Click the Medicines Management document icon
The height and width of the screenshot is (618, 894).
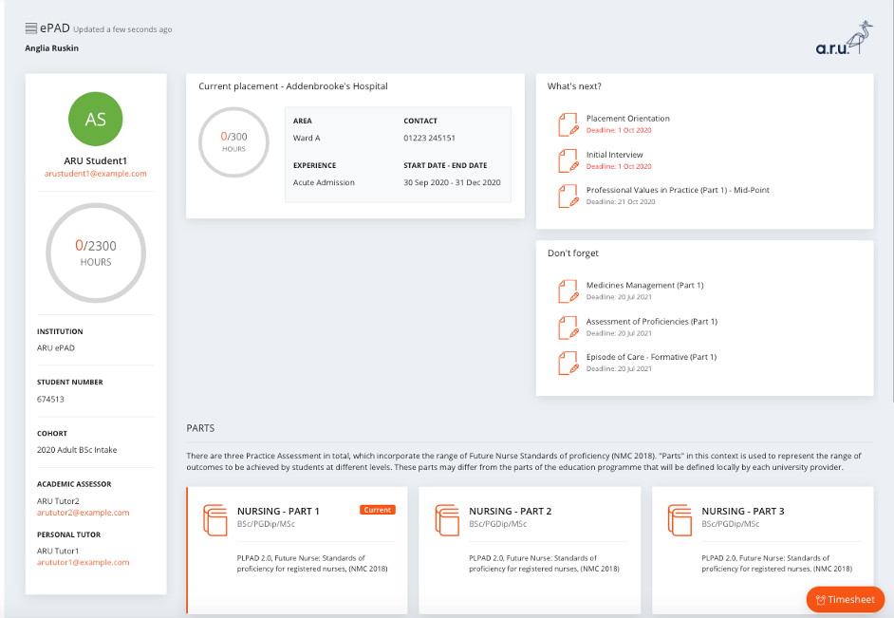coord(568,291)
